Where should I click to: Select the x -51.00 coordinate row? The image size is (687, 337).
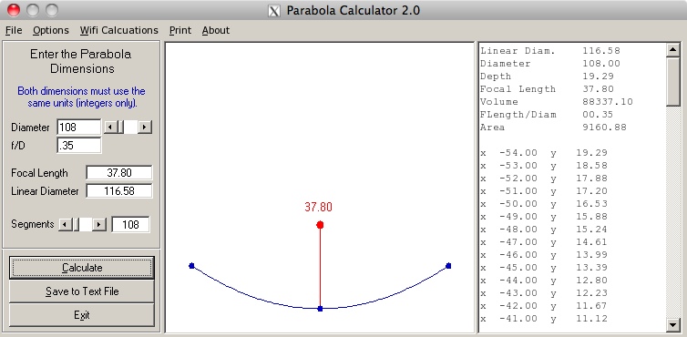(544, 190)
